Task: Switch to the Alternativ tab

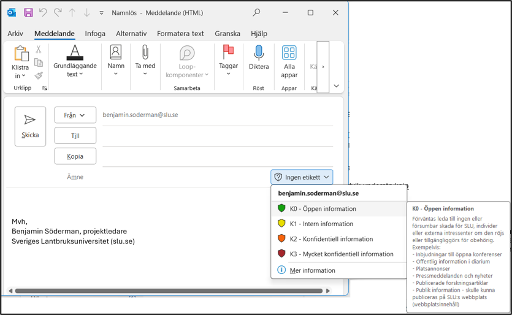Action: [x=131, y=34]
